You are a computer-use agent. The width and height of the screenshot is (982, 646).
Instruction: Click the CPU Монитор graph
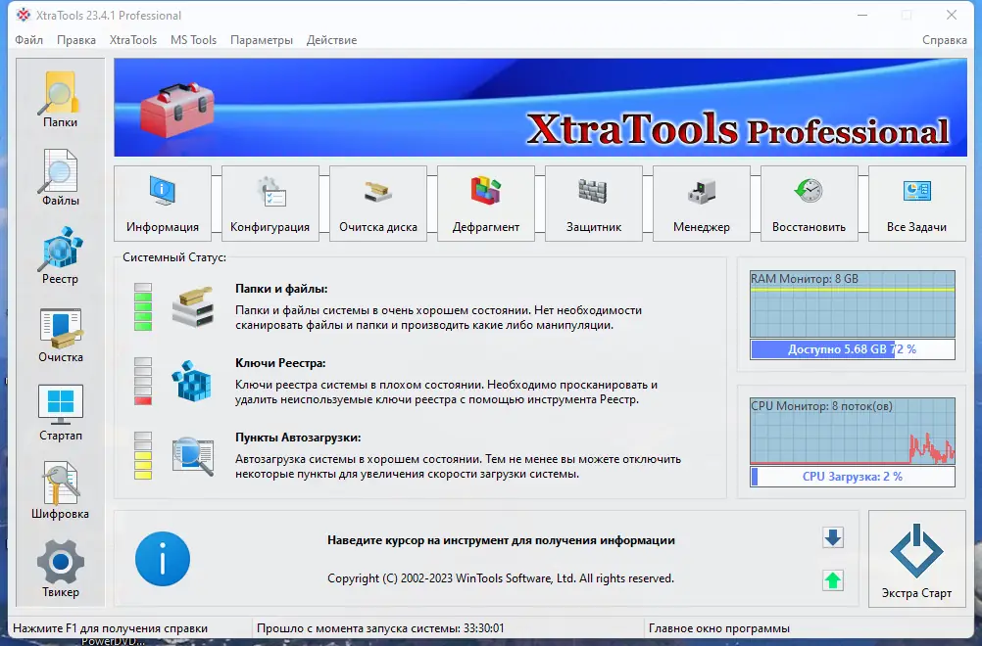click(x=853, y=431)
